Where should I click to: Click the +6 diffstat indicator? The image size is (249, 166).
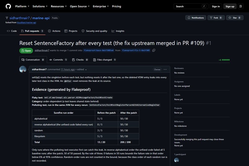tap(224, 60)
